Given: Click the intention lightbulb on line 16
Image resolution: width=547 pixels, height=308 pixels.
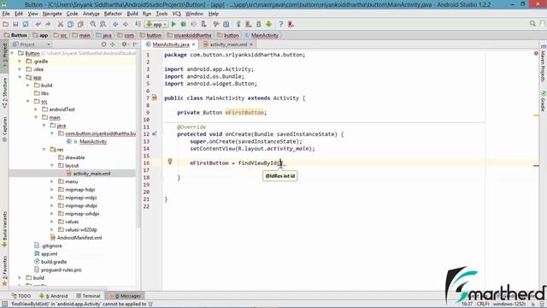Looking at the screenshot, I should pos(170,162).
